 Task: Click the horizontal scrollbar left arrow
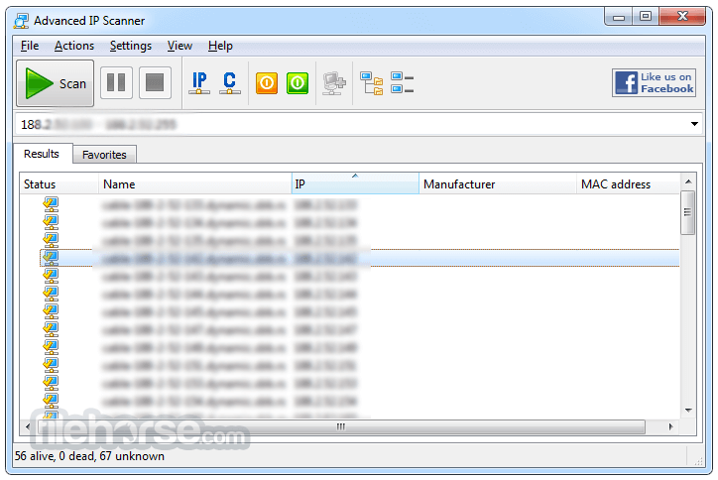tap(28, 426)
